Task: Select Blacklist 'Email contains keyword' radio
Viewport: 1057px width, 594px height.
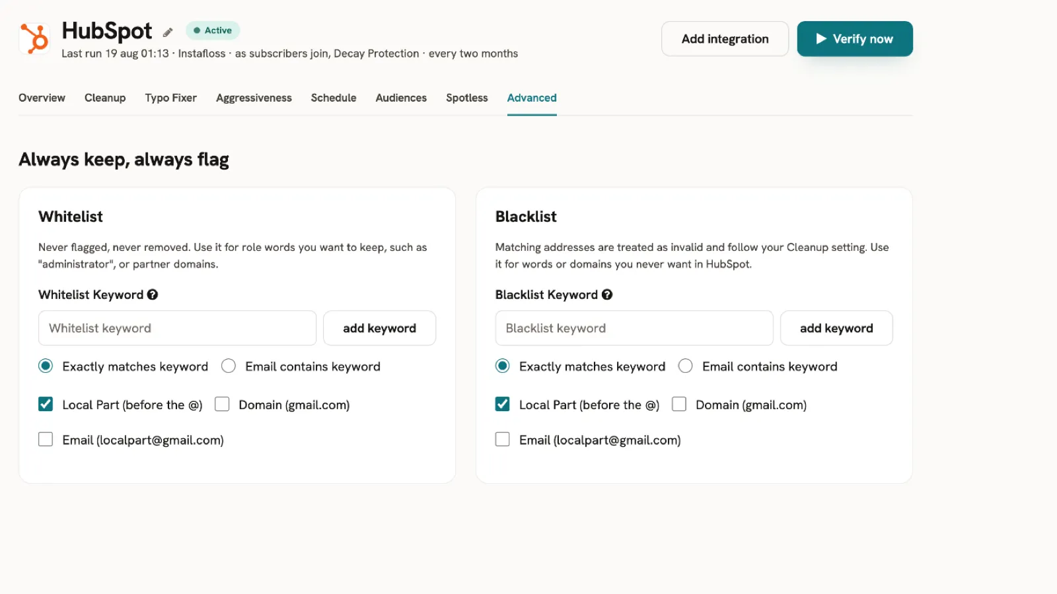Action: pyautogui.click(x=686, y=366)
